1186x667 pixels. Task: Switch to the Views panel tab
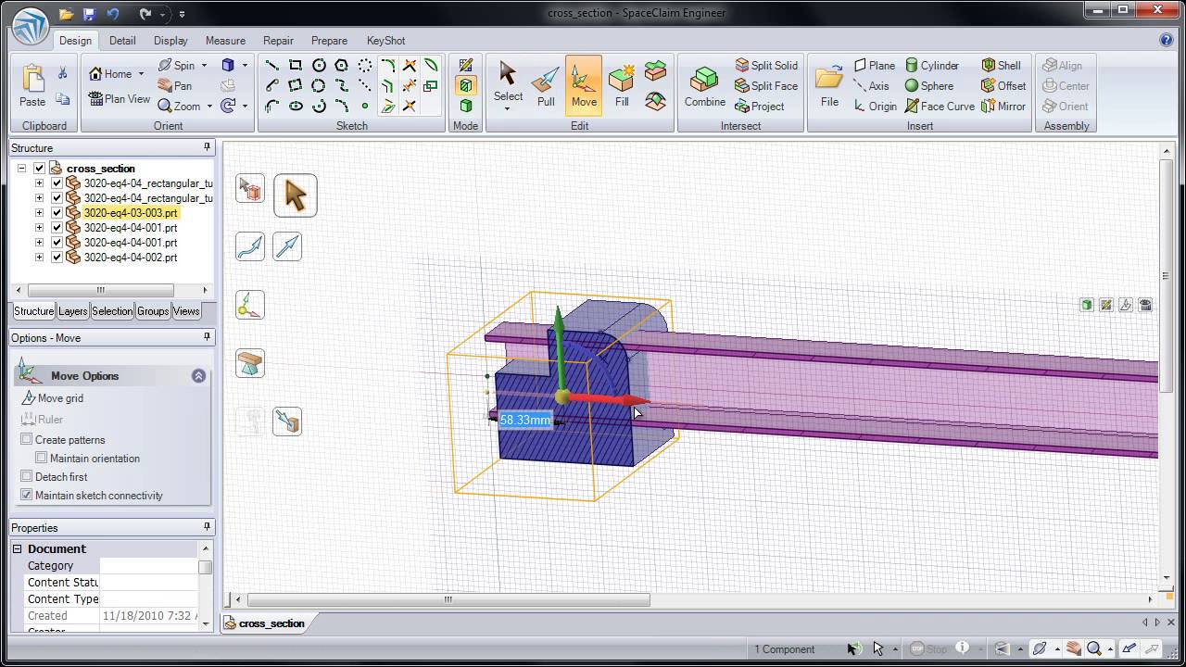coord(186,311)
